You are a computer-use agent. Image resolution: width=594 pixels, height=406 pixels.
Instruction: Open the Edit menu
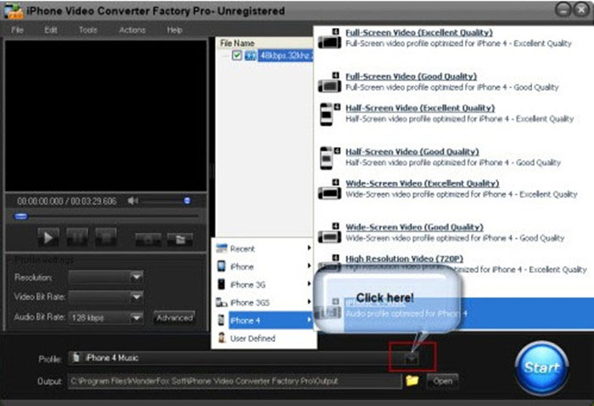[51, 30]
